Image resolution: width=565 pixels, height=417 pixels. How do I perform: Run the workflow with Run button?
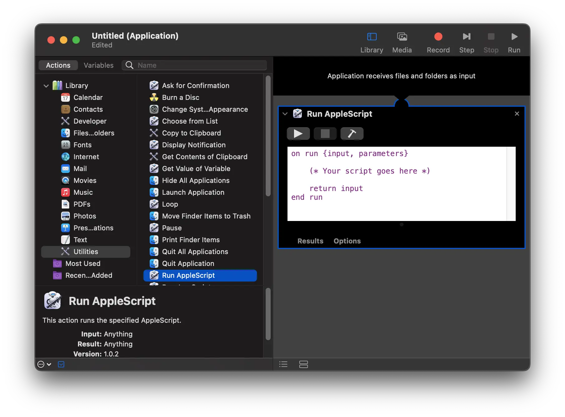pyautogui.click(x=514, y=42)
